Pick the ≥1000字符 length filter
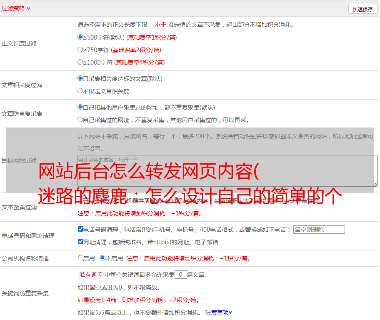The height and width of the screenshot is (320, 380). (80, 62)
